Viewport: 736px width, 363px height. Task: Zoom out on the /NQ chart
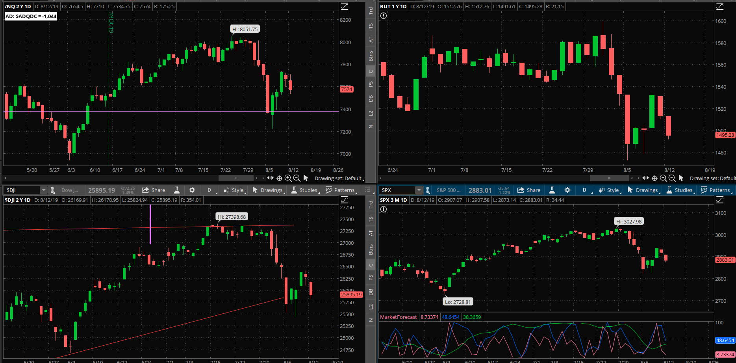coord(297,178)
